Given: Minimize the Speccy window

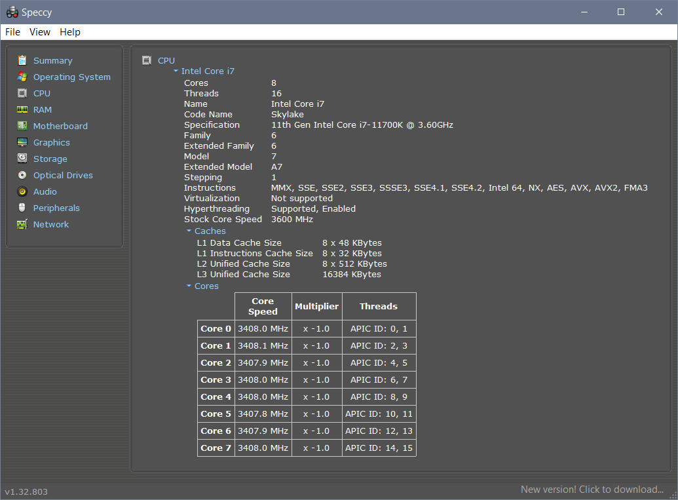Looking at the screenshot, I should [584, 12].
